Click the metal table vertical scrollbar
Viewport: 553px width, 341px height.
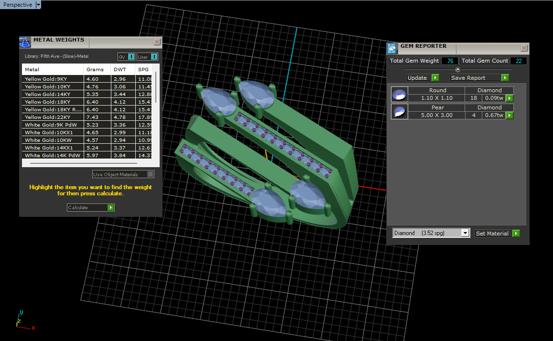point(155,88)
